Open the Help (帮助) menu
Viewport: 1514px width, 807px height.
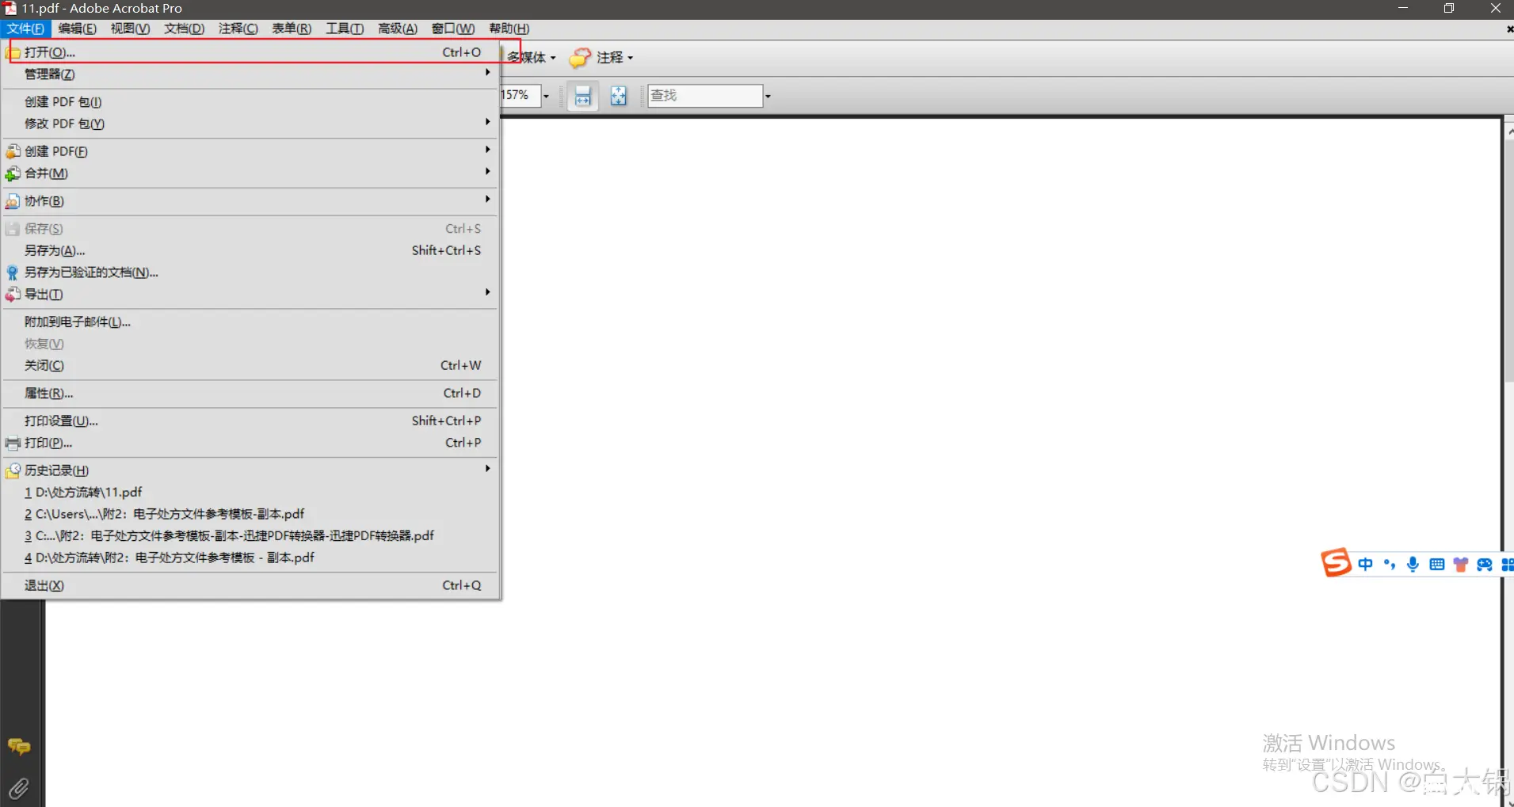(x=509, y=29)
